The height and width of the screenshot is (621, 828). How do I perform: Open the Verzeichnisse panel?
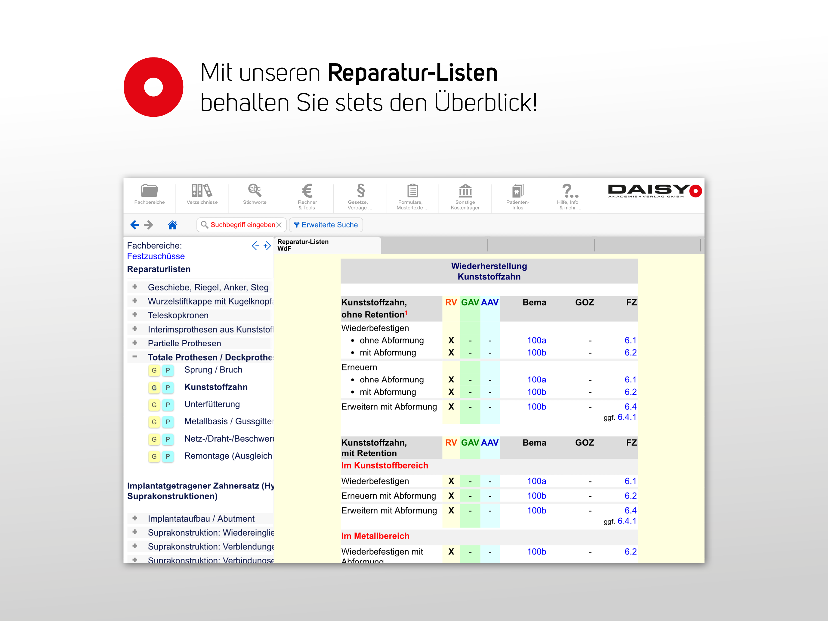pos(202,195)
